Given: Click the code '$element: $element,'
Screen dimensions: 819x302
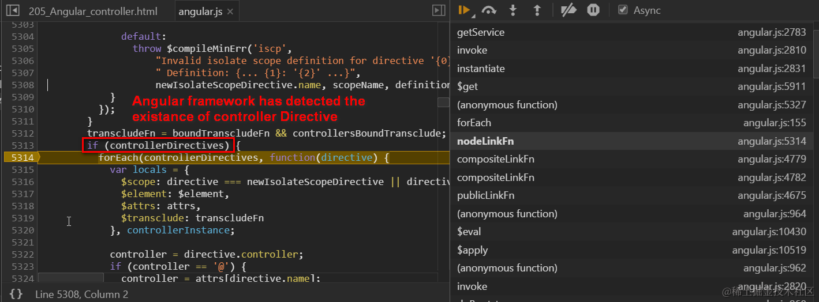Looking at the screenshot, I should pyautogui.click(x=175, y=194).
